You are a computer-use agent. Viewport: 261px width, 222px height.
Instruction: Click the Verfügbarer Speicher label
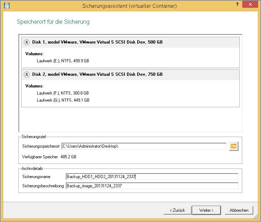(40, 157)
